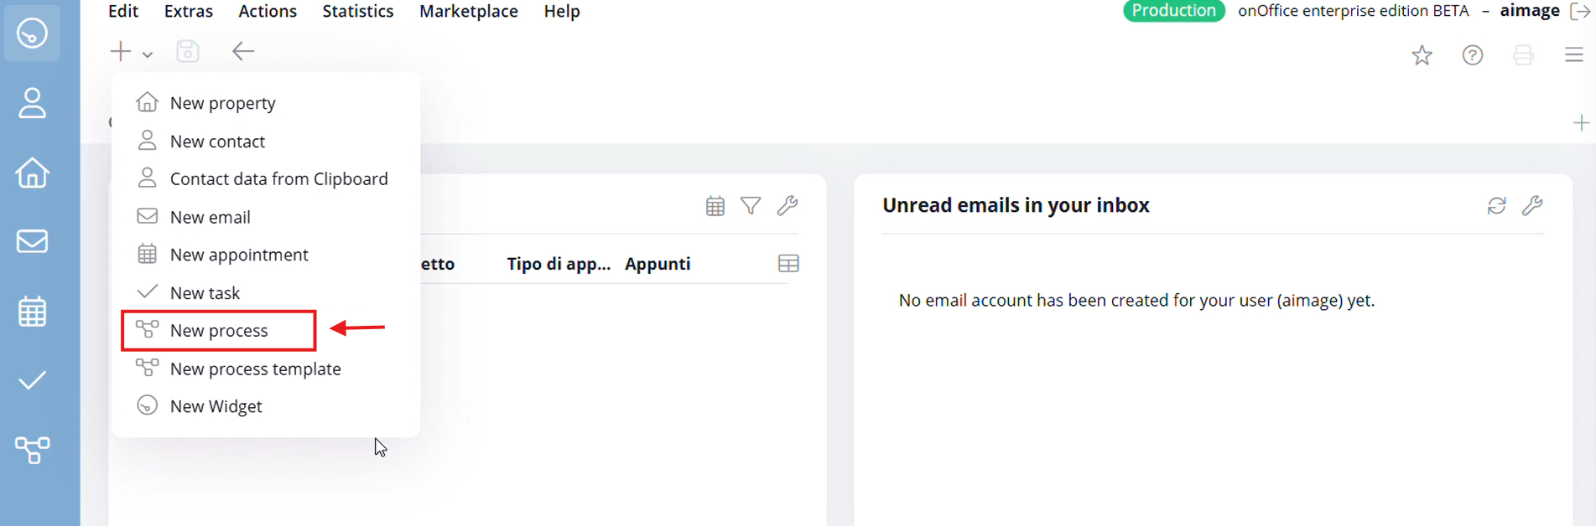1596x526 pixels.
Task: Open the process manager icon in sidebar
Action: (x=32, y=450)
